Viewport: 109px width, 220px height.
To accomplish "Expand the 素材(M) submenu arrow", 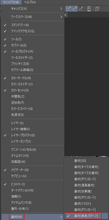I will click(61, 217).
